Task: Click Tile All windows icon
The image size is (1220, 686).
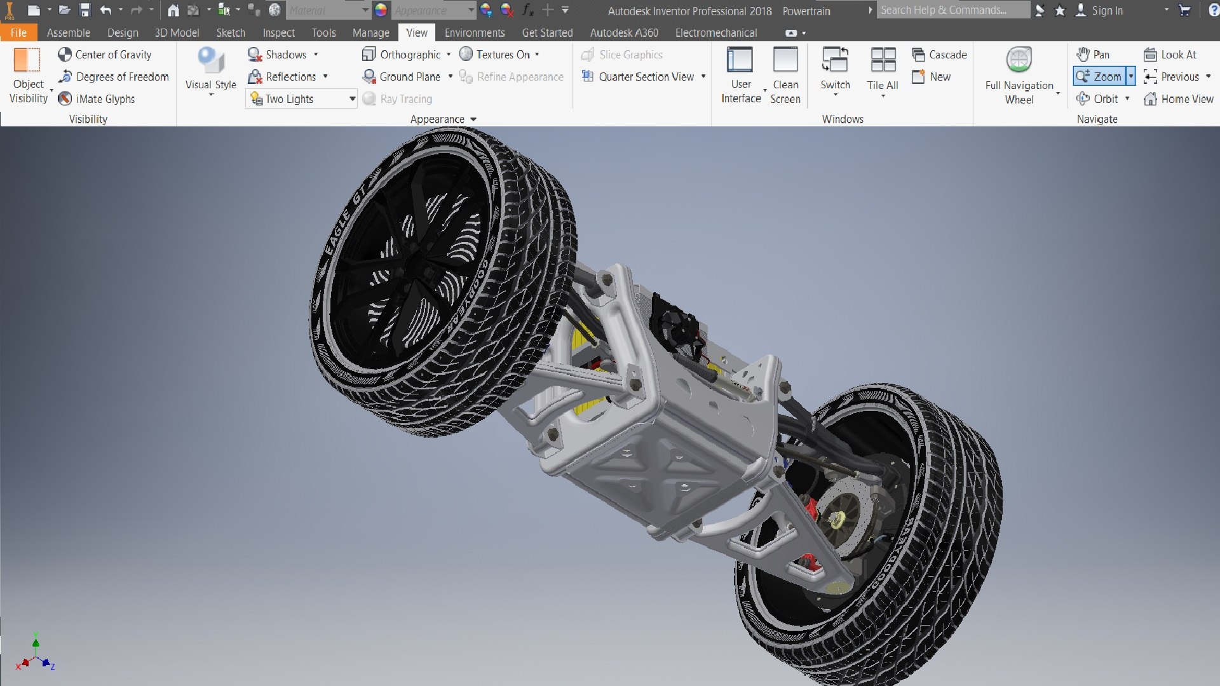Action: 883,60
